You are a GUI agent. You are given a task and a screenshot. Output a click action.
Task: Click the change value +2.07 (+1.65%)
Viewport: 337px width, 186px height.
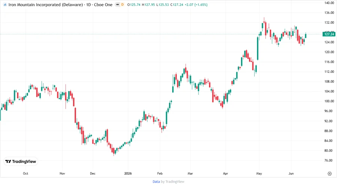(x=196, y=5)
